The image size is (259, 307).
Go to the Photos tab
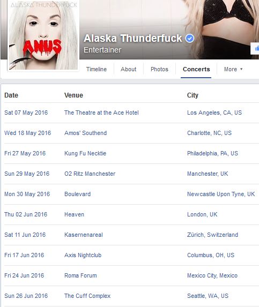click(159, 69)
